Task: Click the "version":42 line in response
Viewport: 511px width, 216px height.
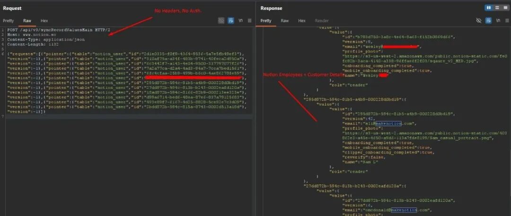Action: click(358, 119)
